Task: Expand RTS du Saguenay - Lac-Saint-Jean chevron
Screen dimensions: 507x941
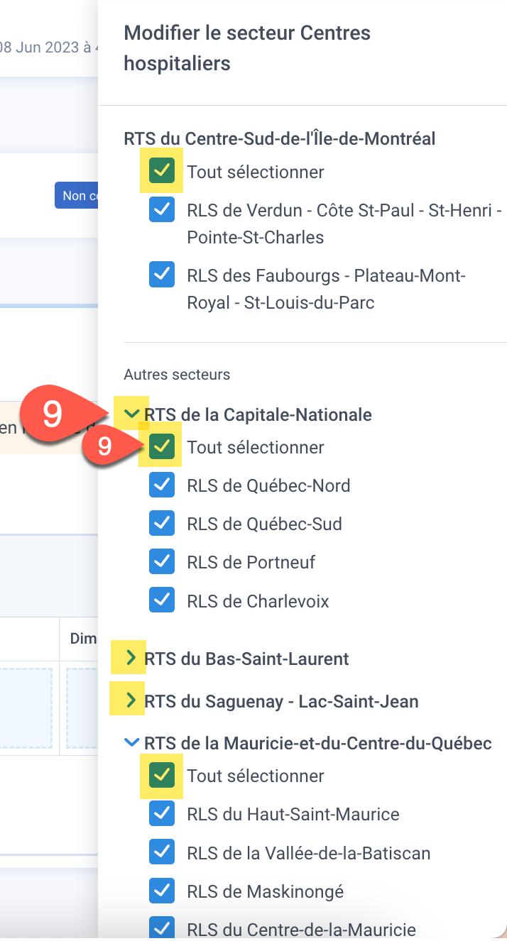Action: pos(131,700)
